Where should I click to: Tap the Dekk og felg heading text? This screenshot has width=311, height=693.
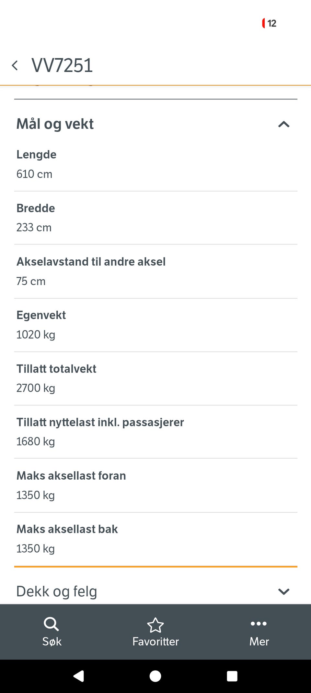pos(57,591)
